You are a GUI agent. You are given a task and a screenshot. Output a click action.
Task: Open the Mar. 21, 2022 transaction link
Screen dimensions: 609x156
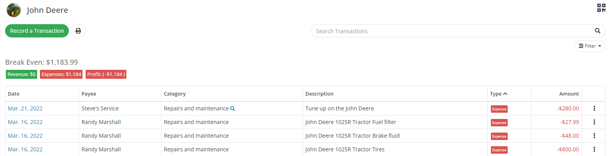pyautogui.click(x=25, y=108)
